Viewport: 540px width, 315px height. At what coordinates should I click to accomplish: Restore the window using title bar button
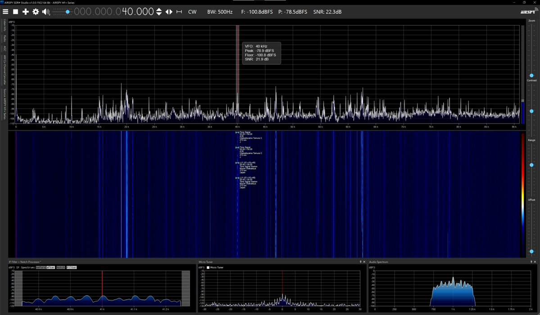click(x=524, y=2)
